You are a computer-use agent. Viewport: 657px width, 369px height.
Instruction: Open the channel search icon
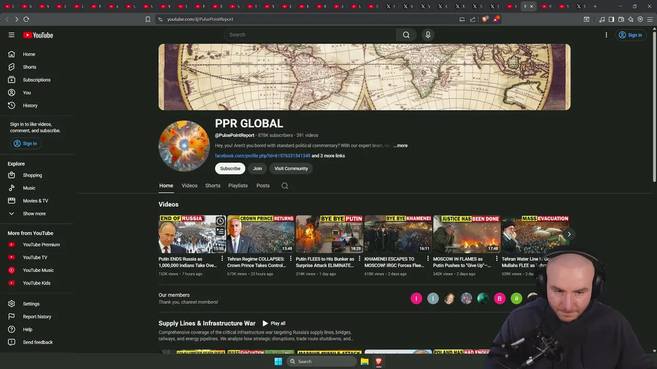tap(285, 186)
